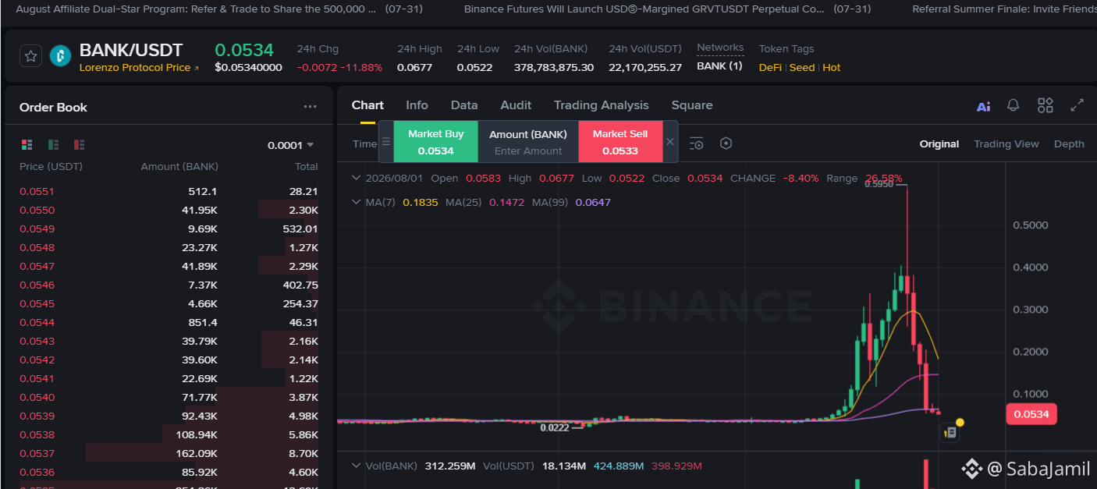Select ask price 0.0546 in order book
Viewport: 1097px width, 489px height.
(x=37, y=285)
